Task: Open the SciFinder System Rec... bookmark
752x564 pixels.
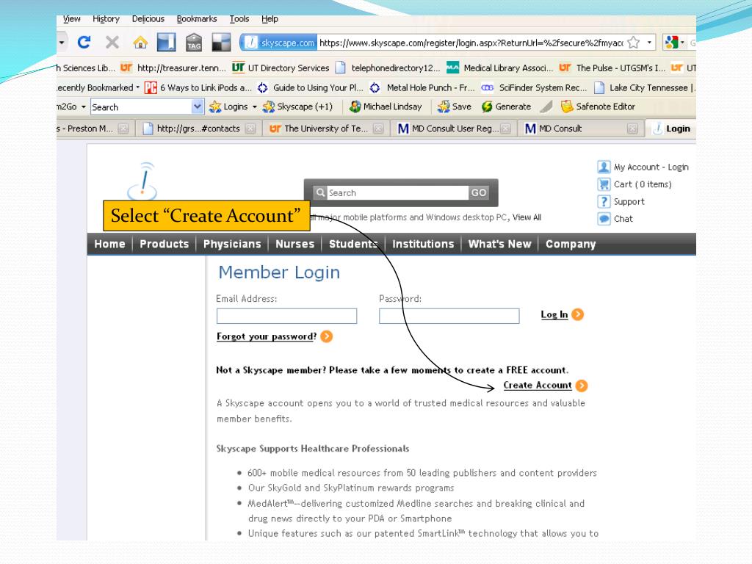Action: (x=535, y=87)
